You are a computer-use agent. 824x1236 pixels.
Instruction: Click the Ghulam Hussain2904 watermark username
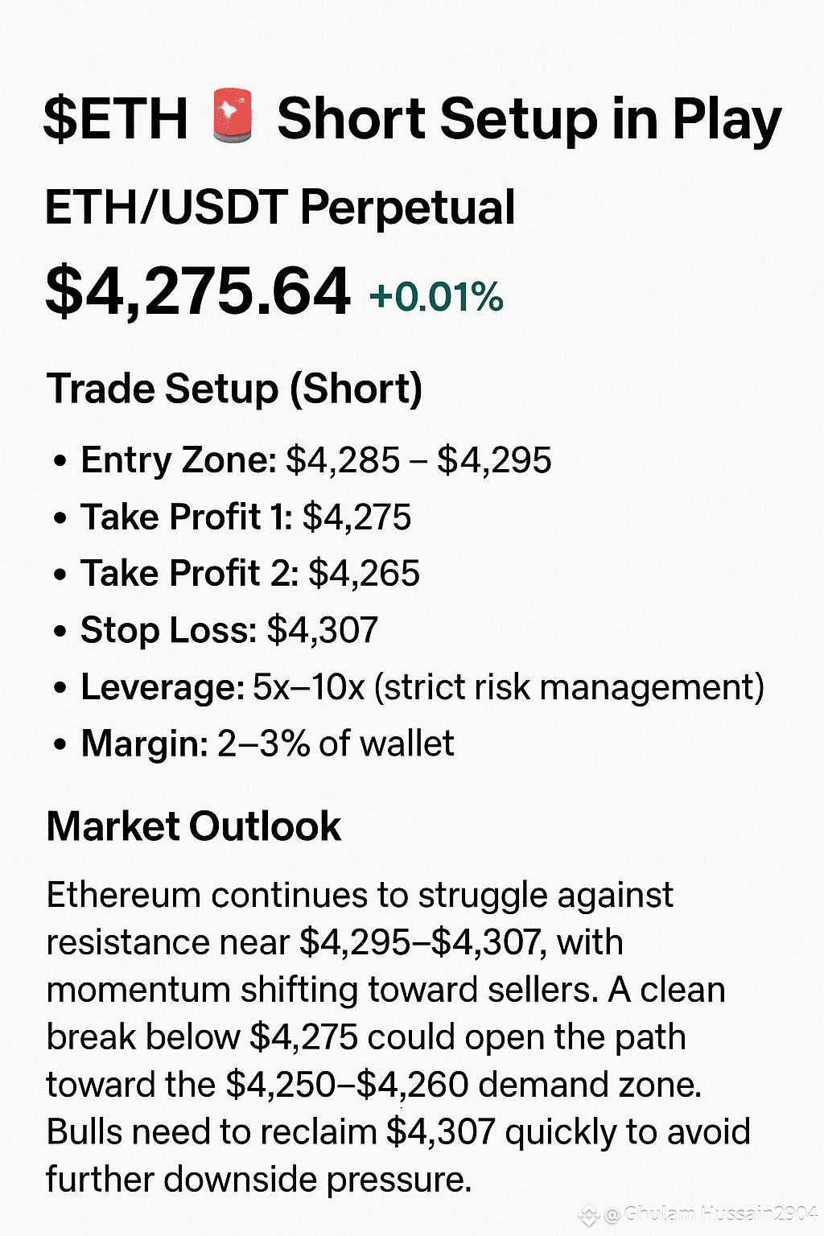pos(711,1214)
